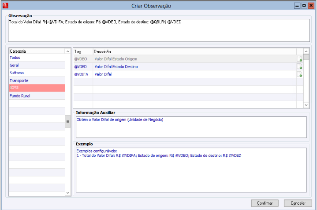Select the Transporte category

37,80
